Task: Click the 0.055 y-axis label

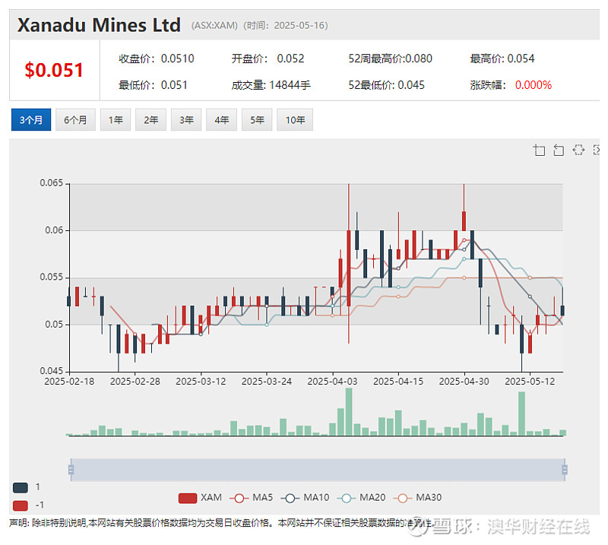Action: pos(51,277)
